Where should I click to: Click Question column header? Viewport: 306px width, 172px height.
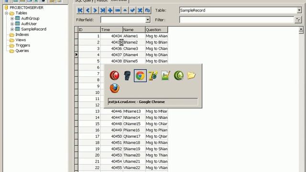156,30
